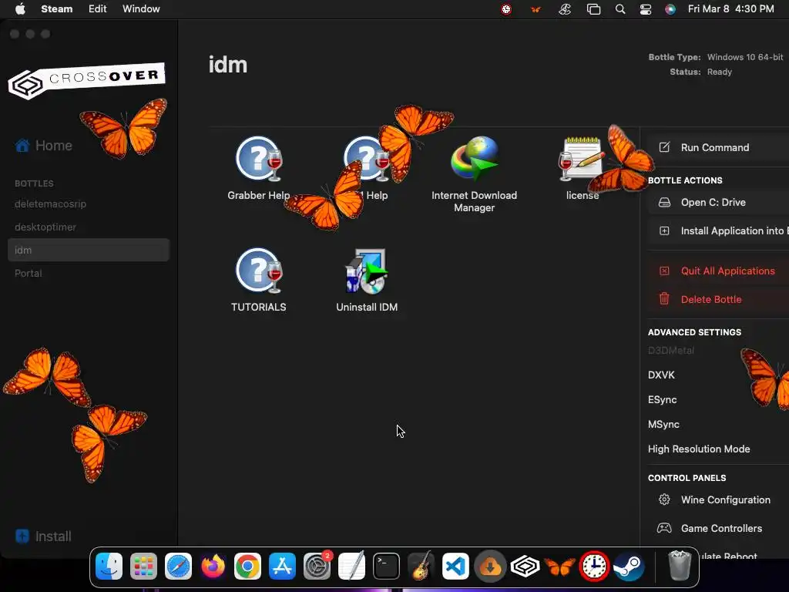789x592 pixels.
Task: Open Visual Studio Code from the Dock
Action: pyautogui.click(x=456, y=567)
